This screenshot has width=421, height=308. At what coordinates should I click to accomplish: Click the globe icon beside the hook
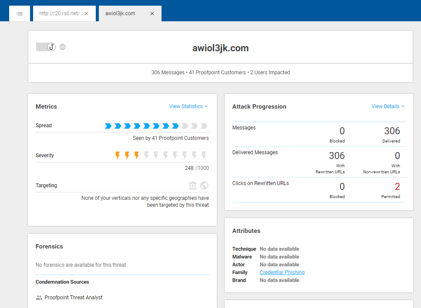coord(63,47)
